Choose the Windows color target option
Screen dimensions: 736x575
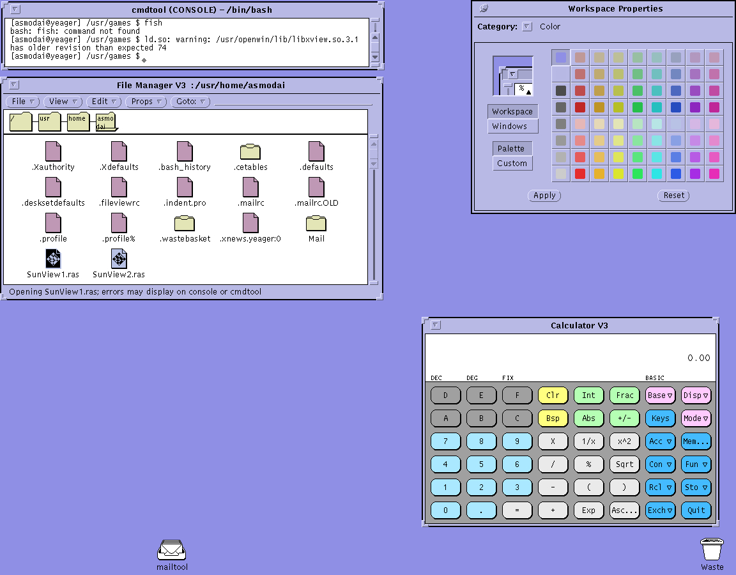(512, 126)
